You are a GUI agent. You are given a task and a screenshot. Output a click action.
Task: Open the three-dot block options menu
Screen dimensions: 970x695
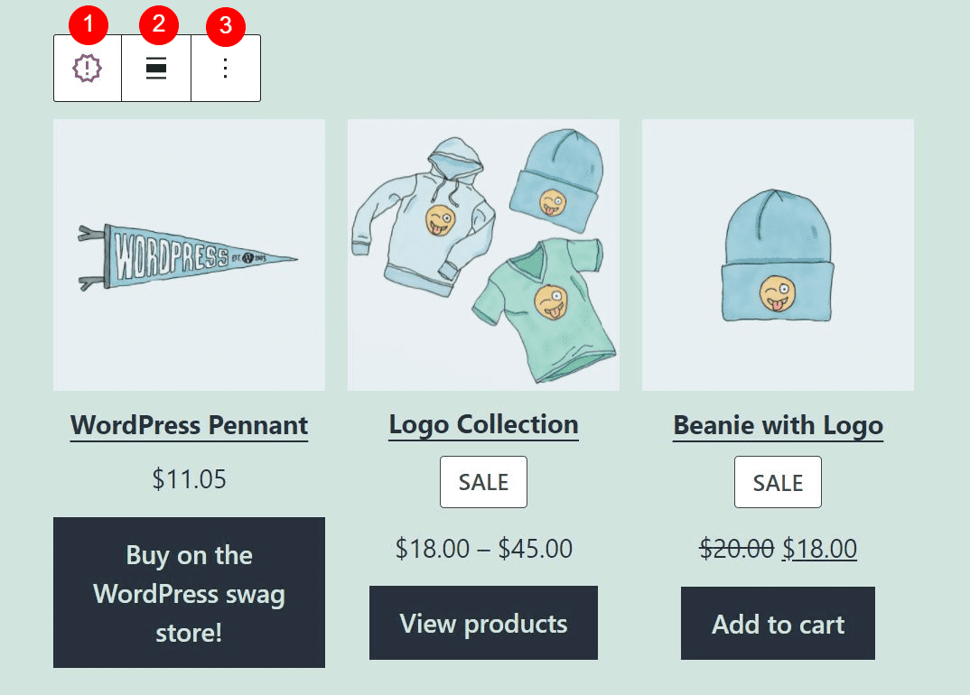pyautogui.click(x=224, y=68)
